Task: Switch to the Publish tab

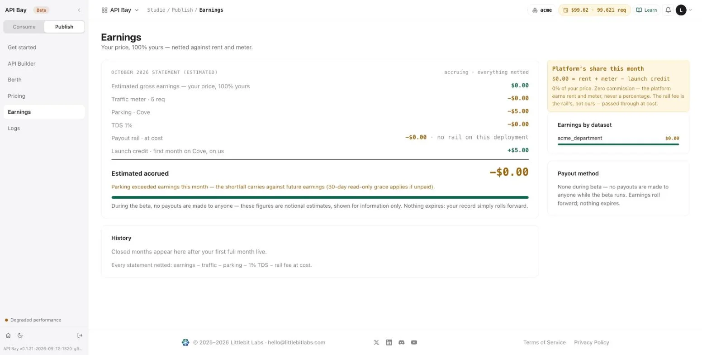Action: point(64,27)
